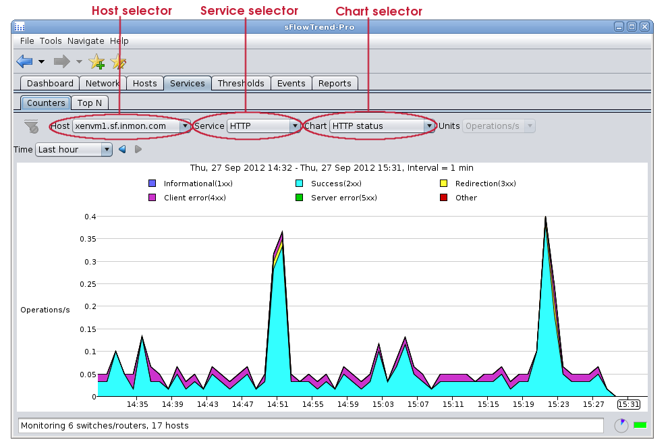Click the gray Forward navigation arrow
Viewport: 670px width, 442px height.
tap(62, 62)
